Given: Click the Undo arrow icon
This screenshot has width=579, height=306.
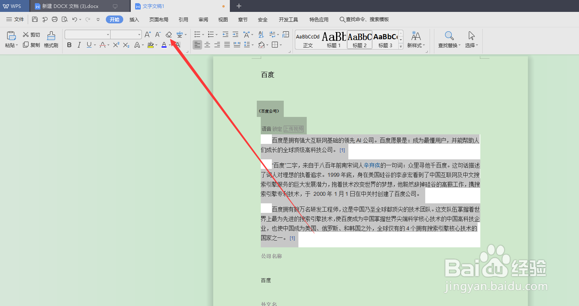Looking at the screenshot, I should pos(75,19).
